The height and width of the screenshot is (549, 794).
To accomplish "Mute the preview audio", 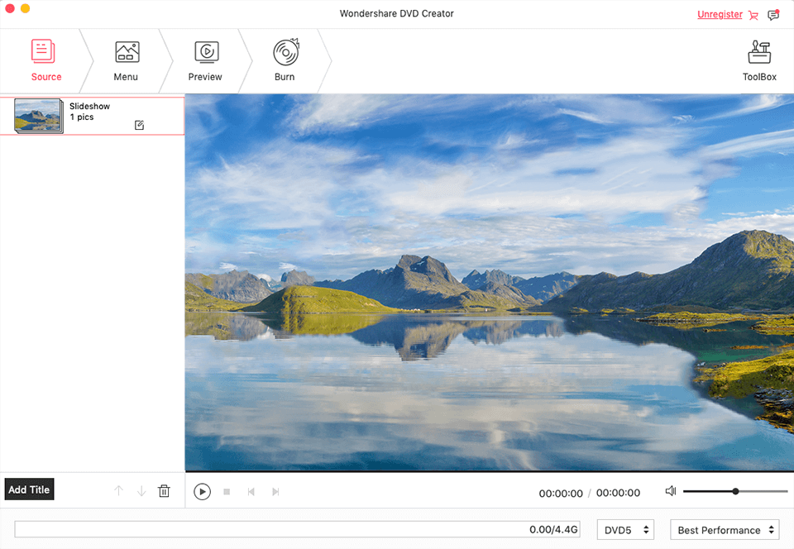I will pos(670,490).
